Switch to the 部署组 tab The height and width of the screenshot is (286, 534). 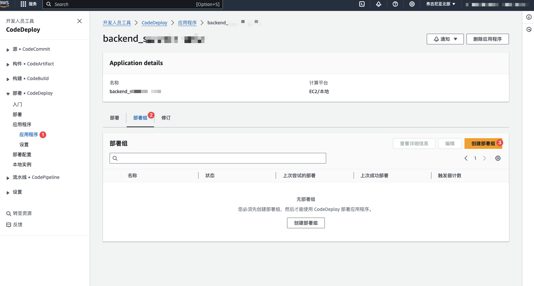click(140, 118)
